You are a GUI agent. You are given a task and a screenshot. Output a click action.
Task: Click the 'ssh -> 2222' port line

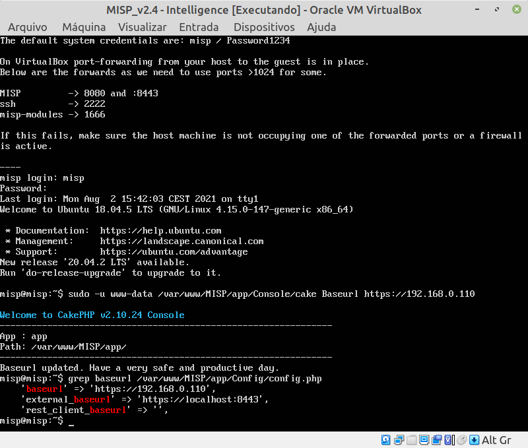(x=53, y=104)
